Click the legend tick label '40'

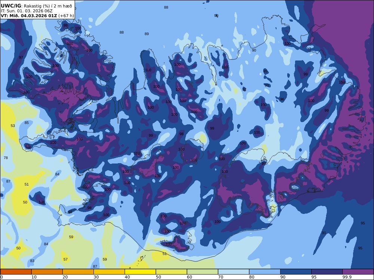(128, 277)
